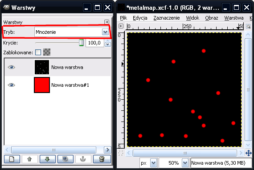Hide the Nowa warstwa layer with its eye icon

pyautogui.click(x=11, y=67)
